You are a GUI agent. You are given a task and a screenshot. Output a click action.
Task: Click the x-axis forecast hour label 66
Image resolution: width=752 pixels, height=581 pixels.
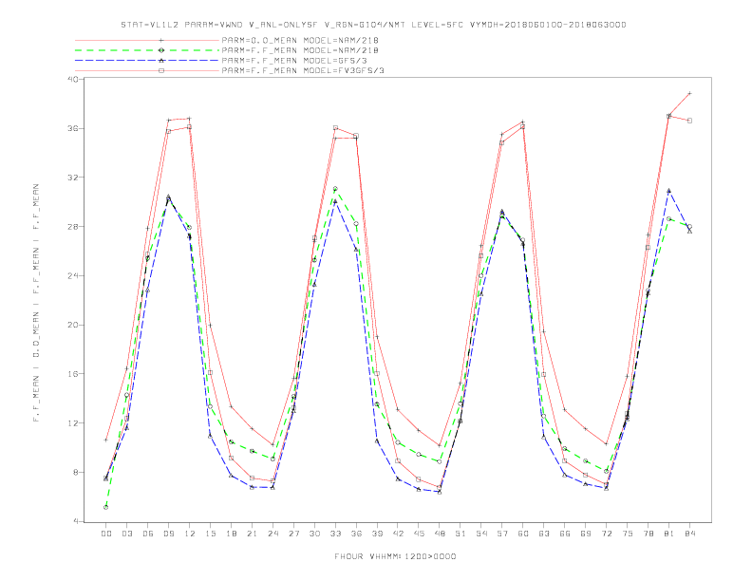coord(565,534)
